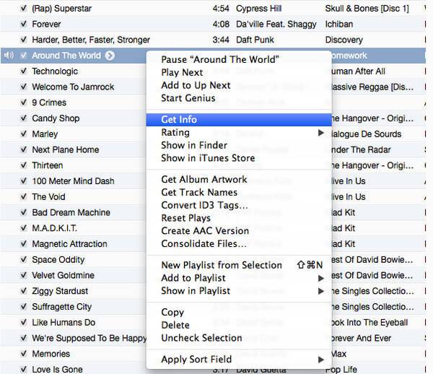433x374 pixels.
Task: Click the album Skull & Bones [Disc 1]
Action: pyautogui.click(x=367, y=9)
